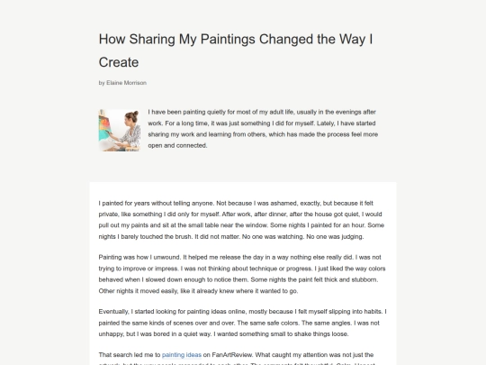Click the text "That search led me to"
486x365 pixels.
point(130,355)
